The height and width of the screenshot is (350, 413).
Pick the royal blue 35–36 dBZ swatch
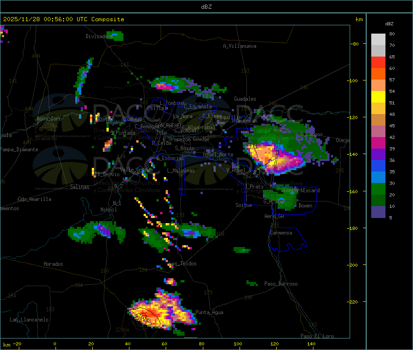coord(378,166)
